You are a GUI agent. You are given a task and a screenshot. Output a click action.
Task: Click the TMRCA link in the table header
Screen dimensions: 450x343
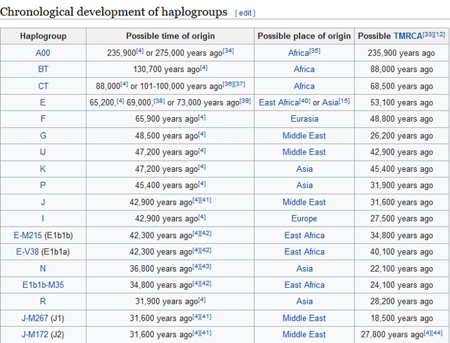pyautogui.click(x=408, y=36)
